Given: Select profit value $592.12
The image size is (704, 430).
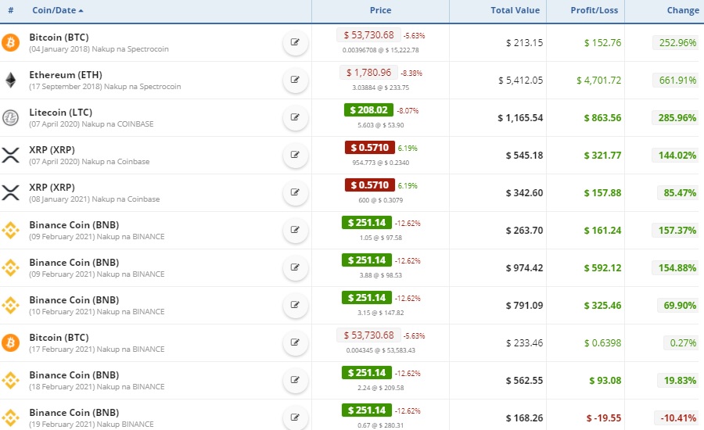Looking at the screenshot, I should click(x=602, y=268).
